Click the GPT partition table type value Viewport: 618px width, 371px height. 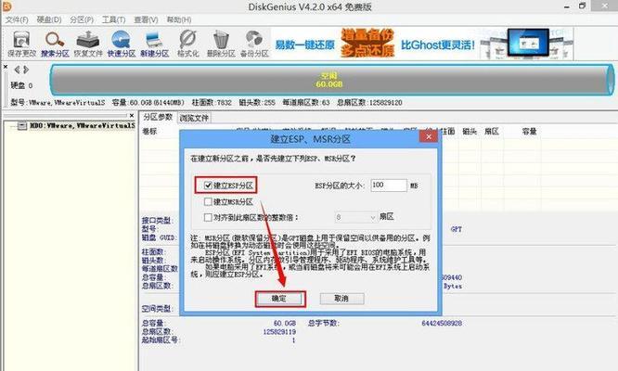[456, 229]
